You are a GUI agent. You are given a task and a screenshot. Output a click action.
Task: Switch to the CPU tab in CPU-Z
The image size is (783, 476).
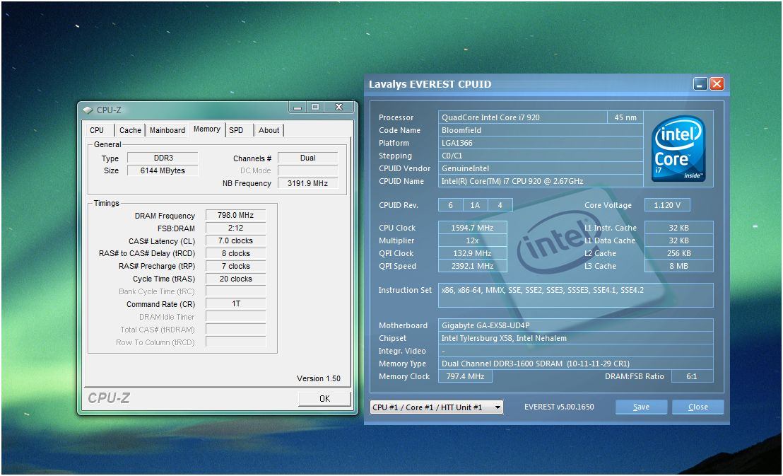(x=98, y=130)
